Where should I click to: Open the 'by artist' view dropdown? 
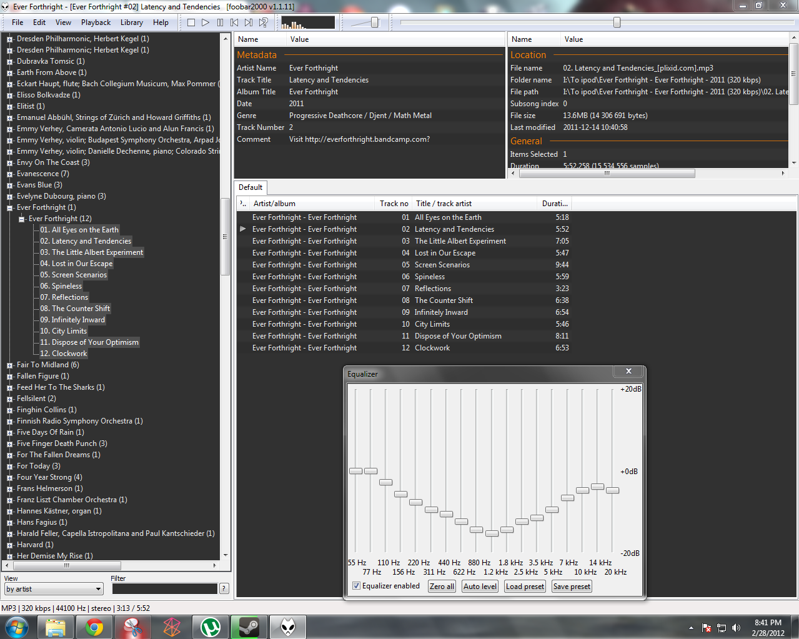coord(54,589)
